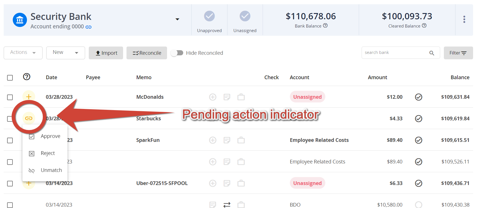Open the note icon on SparkFun row
This screenshot has width=483, height=208.
(227, 140)
